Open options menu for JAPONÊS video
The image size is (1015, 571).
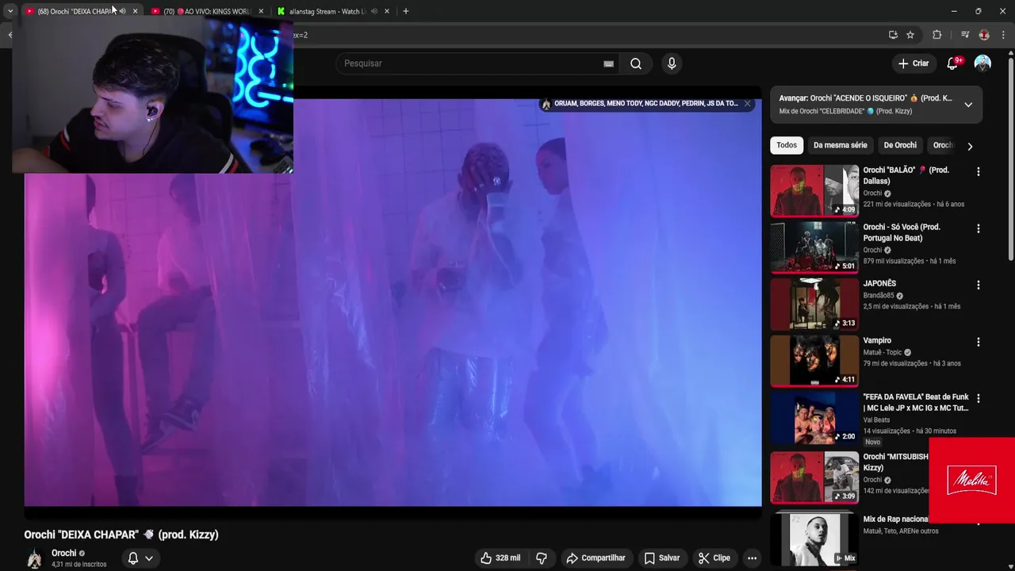pos(979,285)
